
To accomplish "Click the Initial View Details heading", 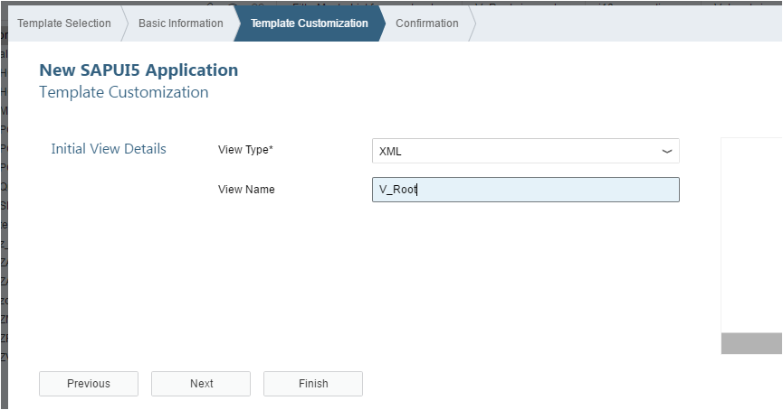I will [x=109, y=149].
